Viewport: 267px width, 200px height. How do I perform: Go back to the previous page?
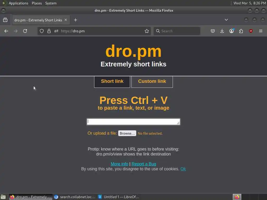click(x=6, y=31)
